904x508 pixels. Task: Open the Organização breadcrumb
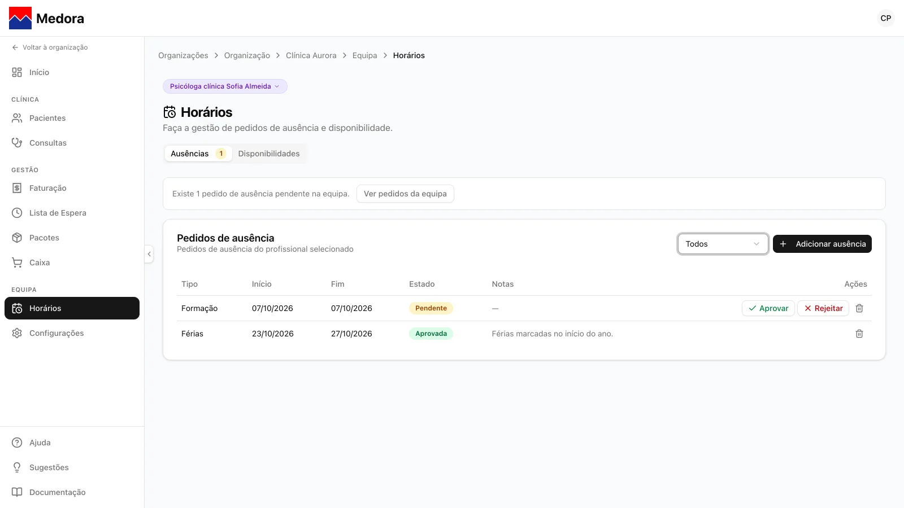pos(247,55)
